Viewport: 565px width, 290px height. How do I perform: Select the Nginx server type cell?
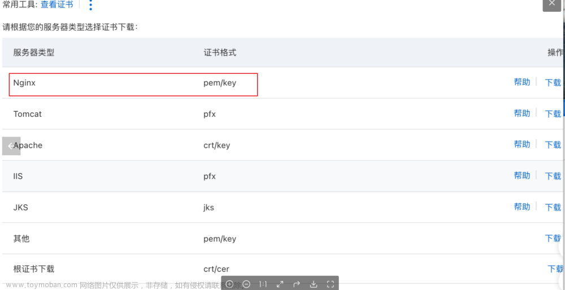tap(24, 83)
